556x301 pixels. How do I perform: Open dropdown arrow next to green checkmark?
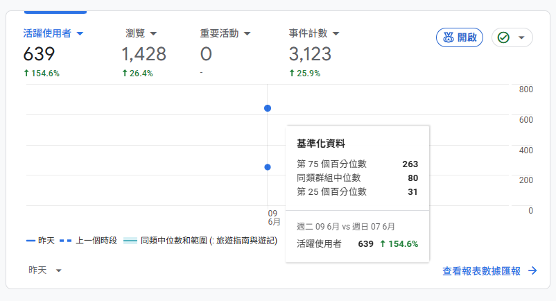click(521, 37)
